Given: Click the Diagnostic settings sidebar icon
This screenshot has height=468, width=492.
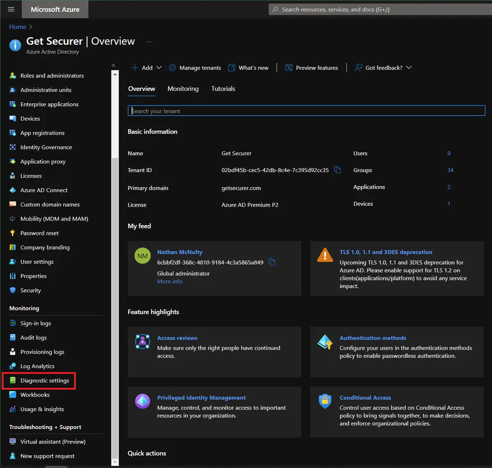Looking at the screenshot, I should (13, 380).
